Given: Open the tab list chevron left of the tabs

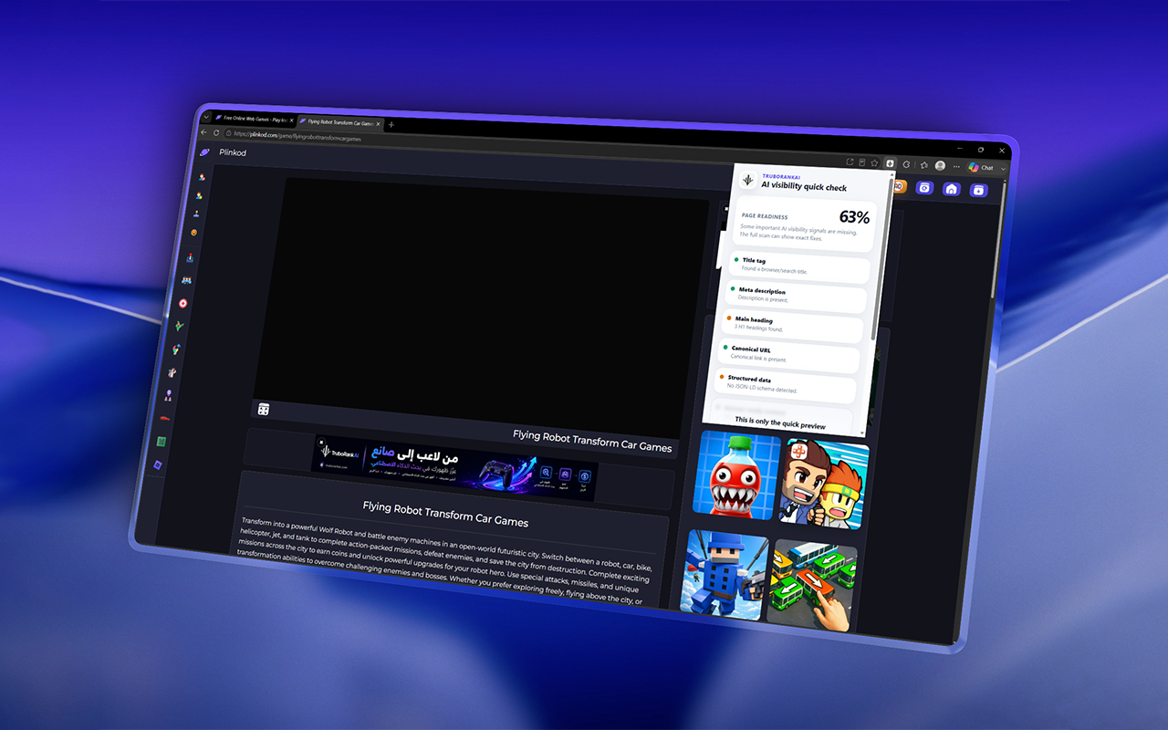Looking at the screenshot, I should (x=206, y=117).
